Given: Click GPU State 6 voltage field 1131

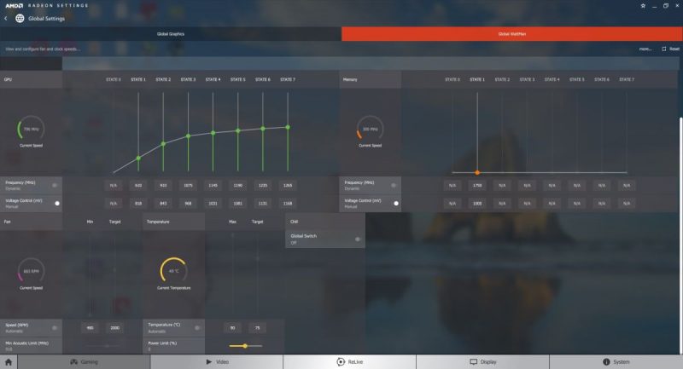Looking at the screenshot, I should click(x=263, y=203).
